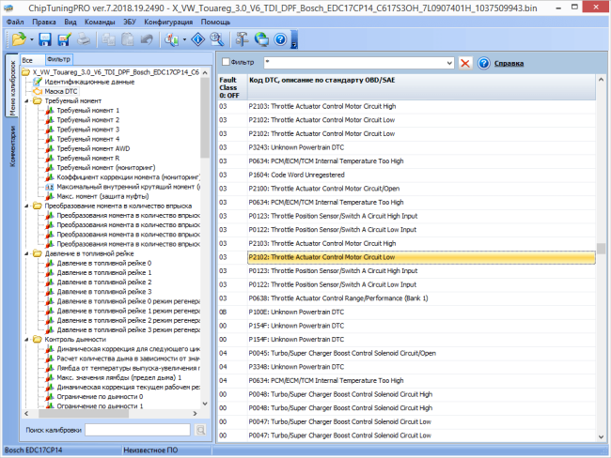Click the blue diamond info icon
Screen dimensions: 611x458
(x=198, y=39)
